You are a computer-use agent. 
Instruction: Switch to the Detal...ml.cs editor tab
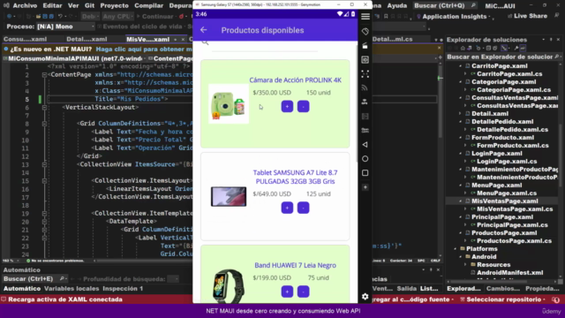pos(392,39)
